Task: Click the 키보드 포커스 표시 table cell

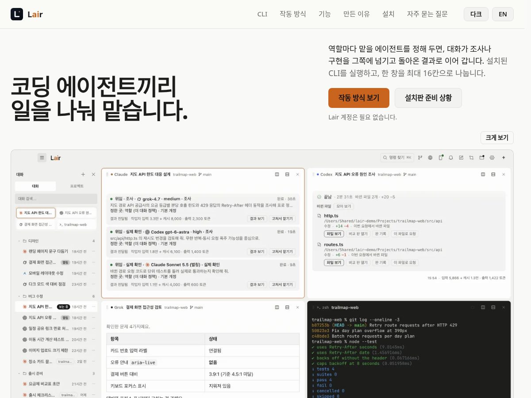Action: (x=156, y=386)
